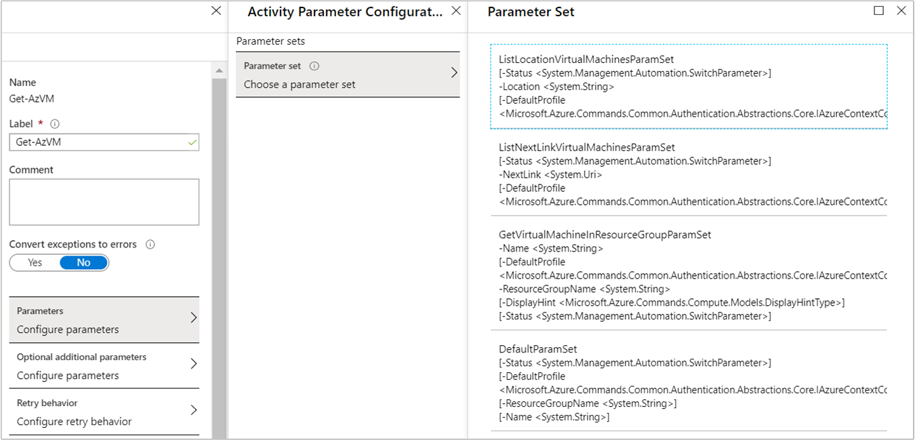Image resolution: width=915 pixels, height=440 pixels.
Task: Close the Parameter Set pane
Action: pyautogui.click(x=902, y=11)
